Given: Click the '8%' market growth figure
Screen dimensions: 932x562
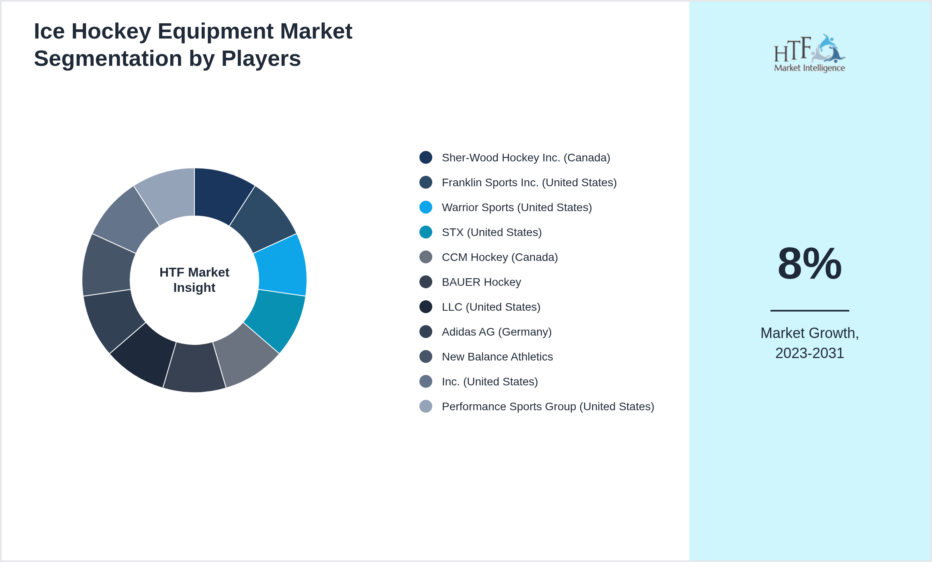Looking at the screenshot, I should tap(809, 264).
